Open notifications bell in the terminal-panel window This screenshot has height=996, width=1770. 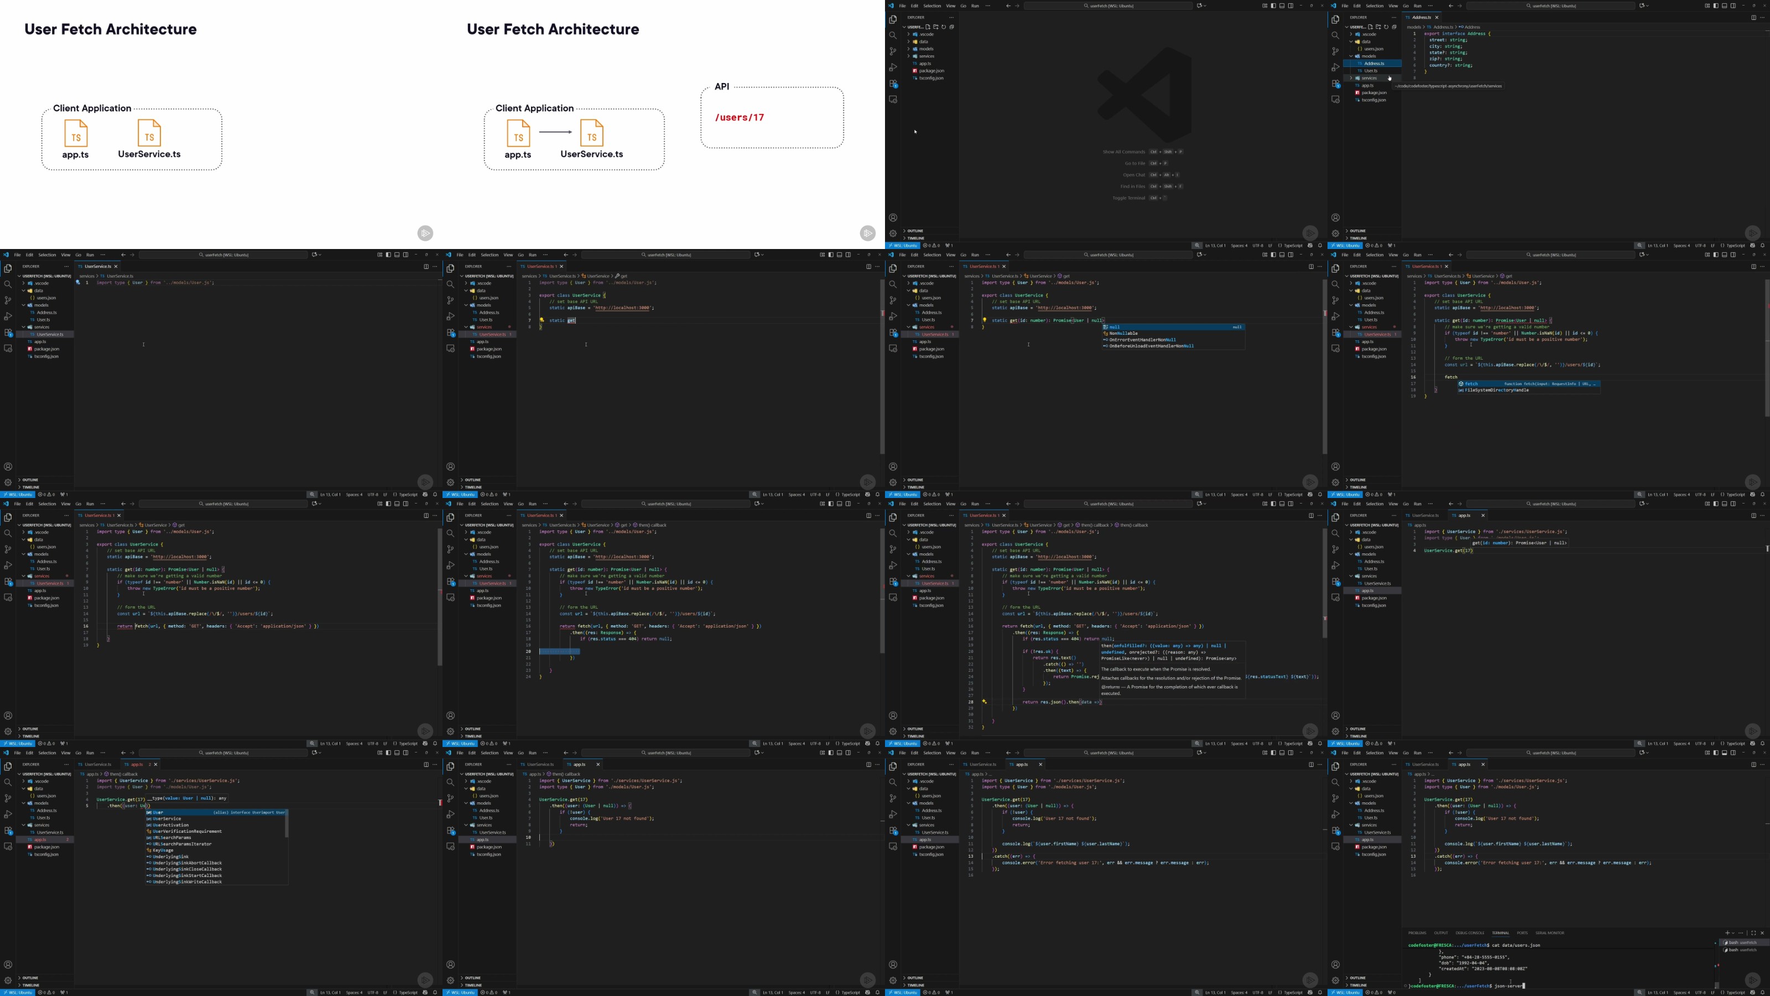[1762, 993]
